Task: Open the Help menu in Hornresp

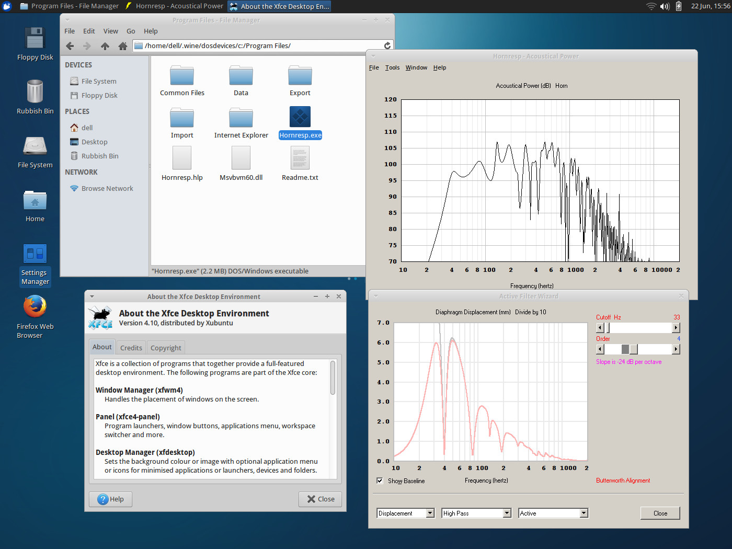Action: tap(440, 67)
